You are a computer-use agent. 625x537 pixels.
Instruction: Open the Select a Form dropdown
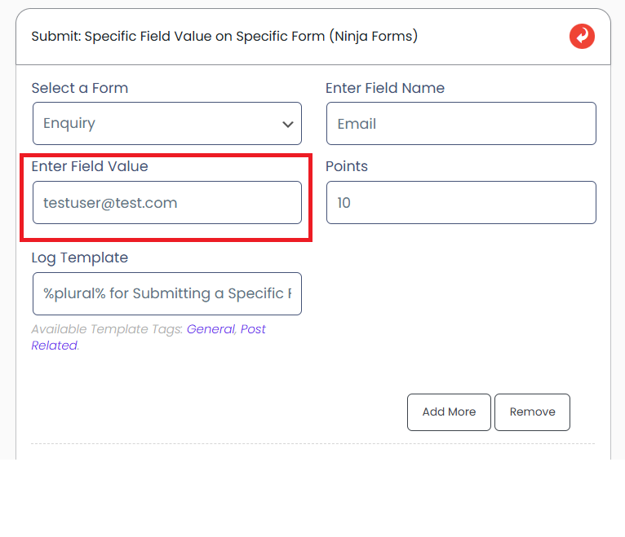click(167, 124)
